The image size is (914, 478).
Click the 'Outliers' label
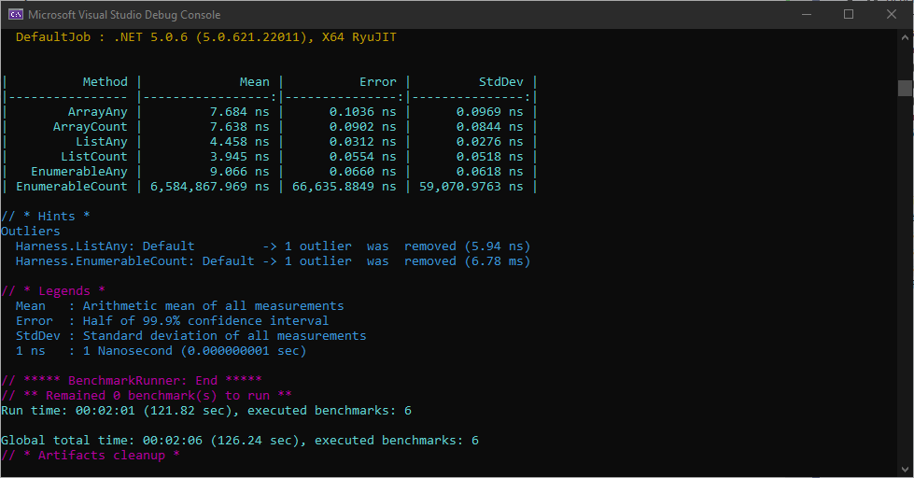point(30,232)
